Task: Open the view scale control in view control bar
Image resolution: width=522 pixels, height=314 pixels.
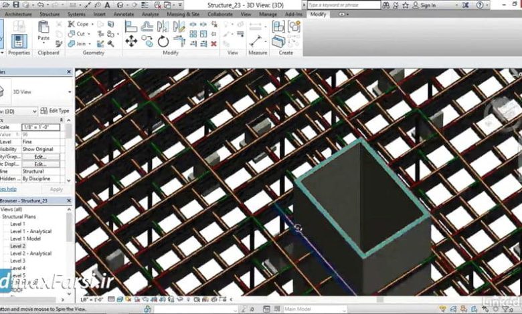Action: [x=92, y=299]
